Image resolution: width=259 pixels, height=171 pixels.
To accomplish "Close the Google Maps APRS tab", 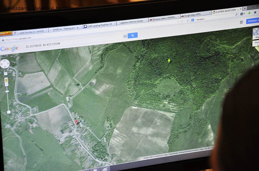I will [210, 13].
